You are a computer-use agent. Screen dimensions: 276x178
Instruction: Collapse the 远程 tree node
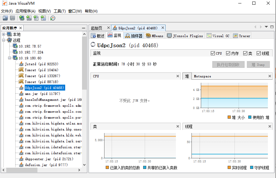tap(3, 40)
